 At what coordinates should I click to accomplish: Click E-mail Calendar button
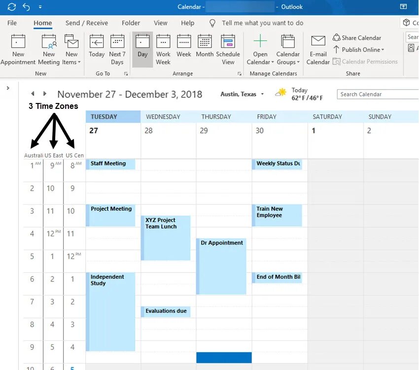[x=318, y=50]
